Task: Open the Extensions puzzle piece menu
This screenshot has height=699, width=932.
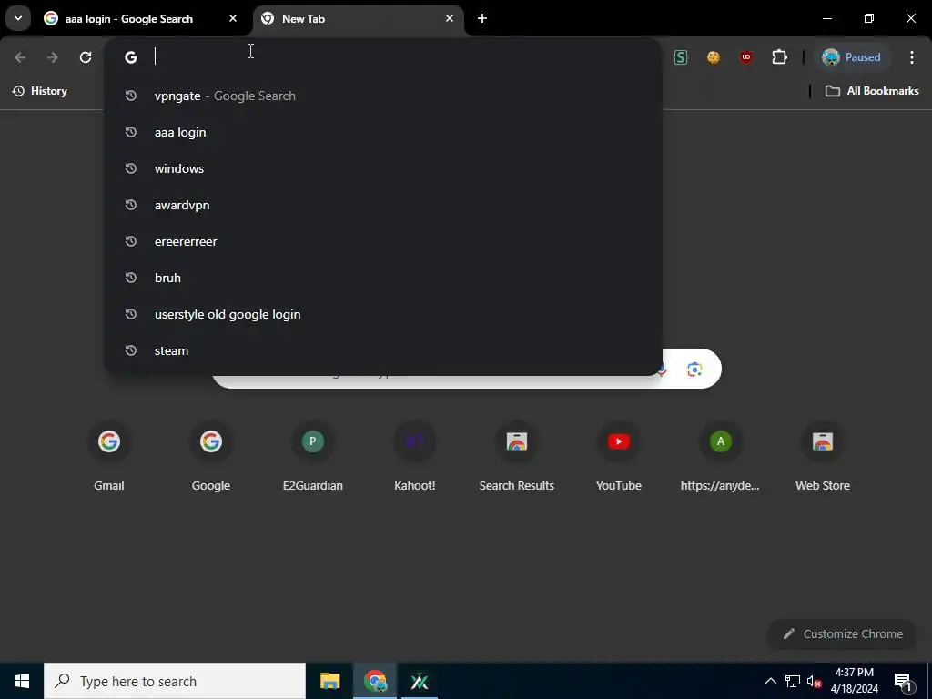Action: click(779, 57)
